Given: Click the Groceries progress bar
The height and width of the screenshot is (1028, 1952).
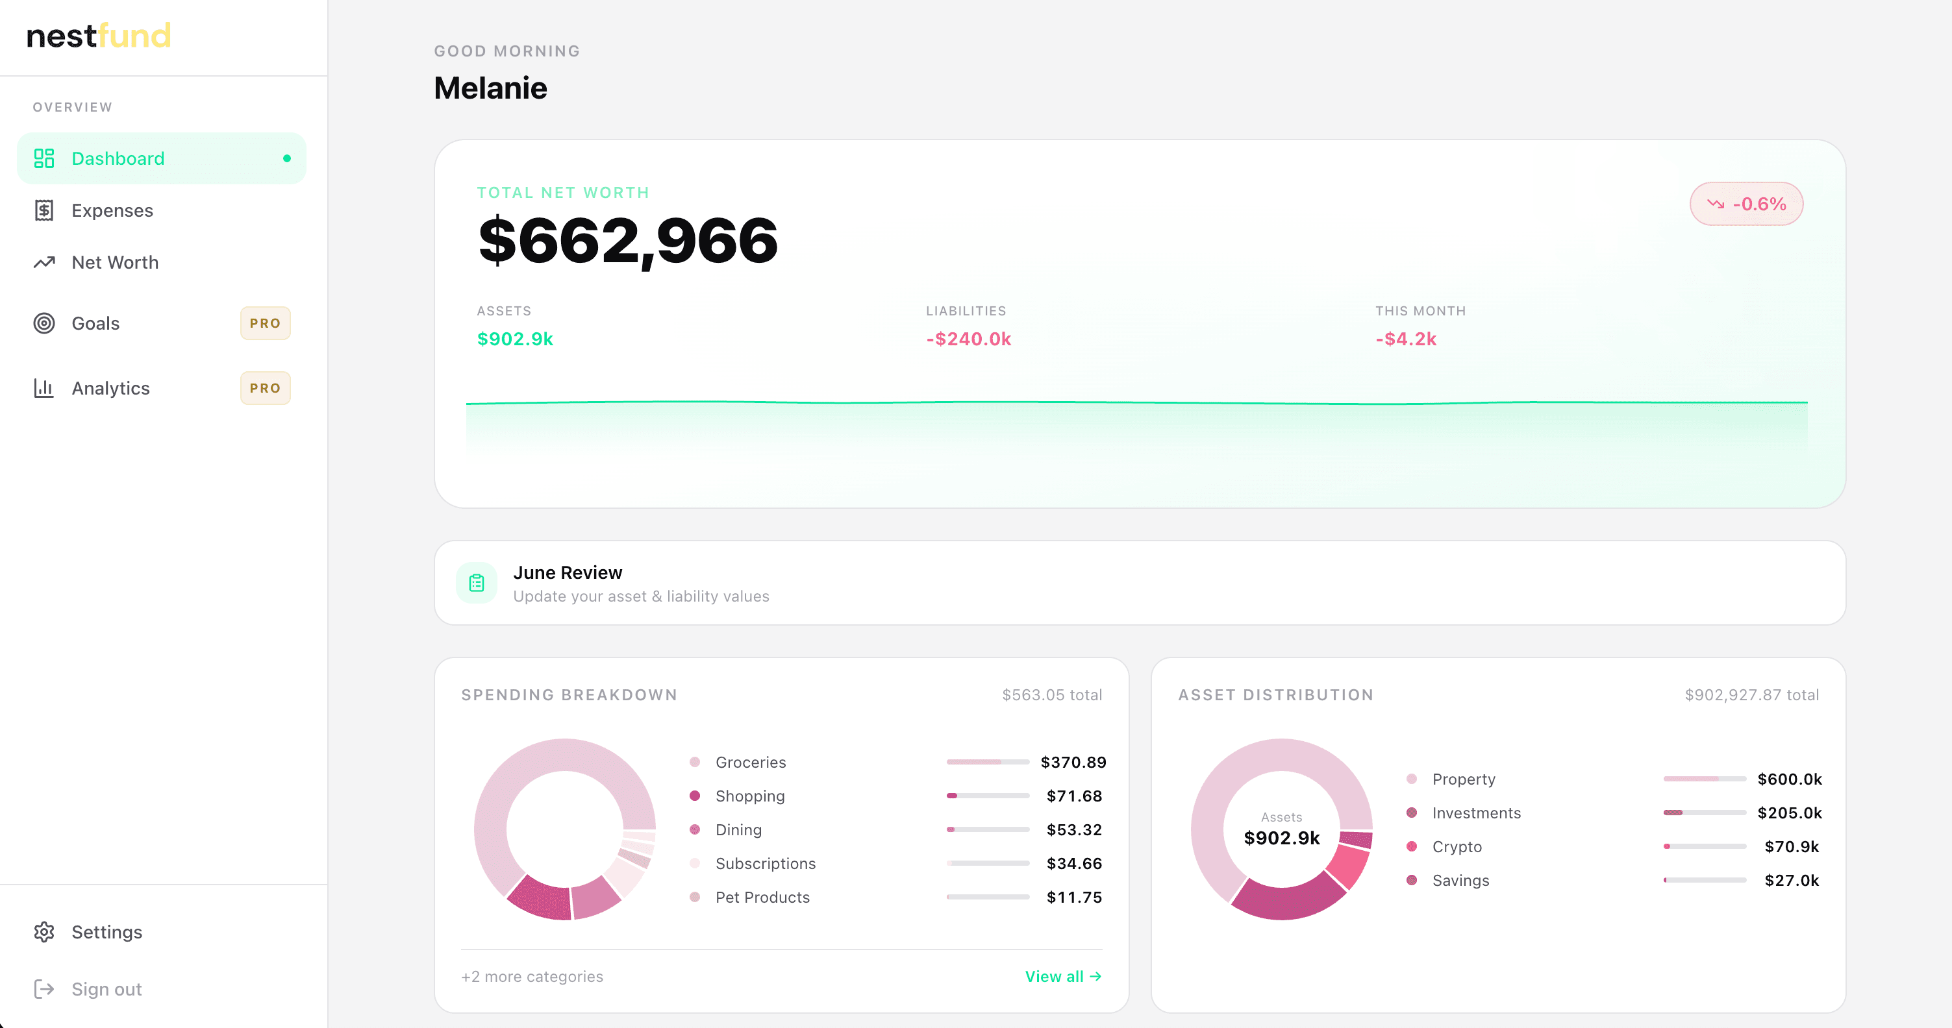Looking at the screenshot, I should [x=988, y=762].
